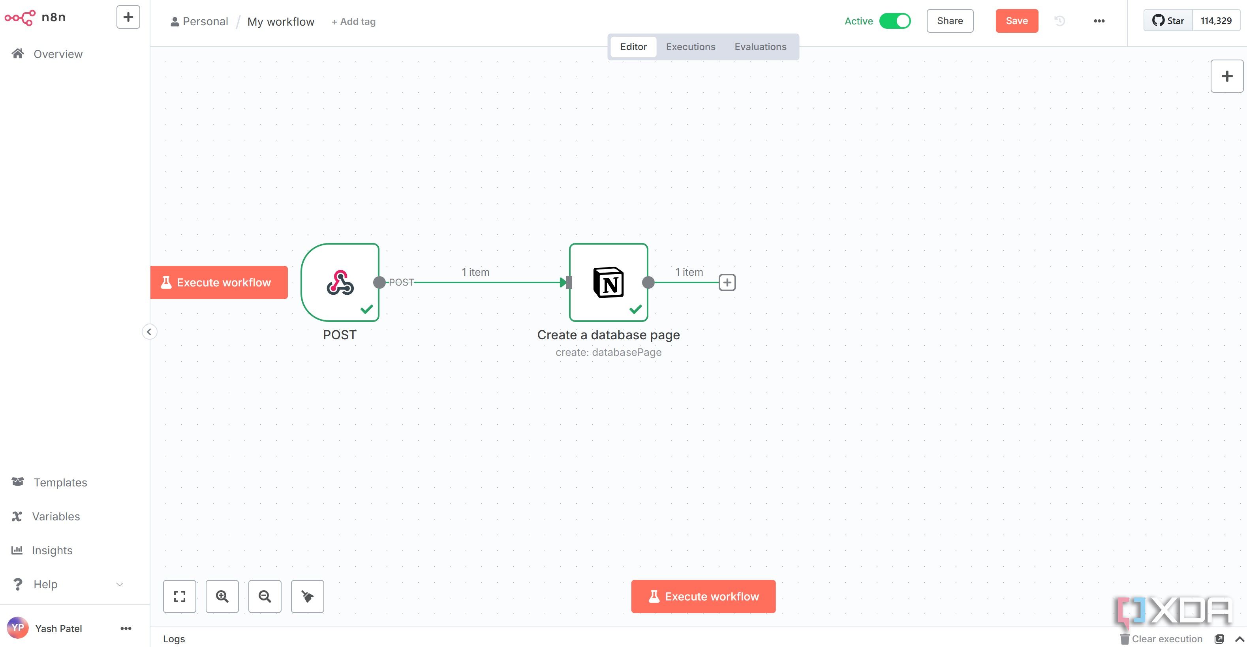Select the POST webhook node

340,282
